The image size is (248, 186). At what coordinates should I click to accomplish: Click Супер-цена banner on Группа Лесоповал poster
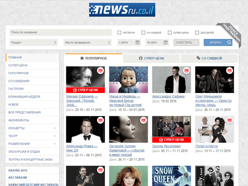point(171,140)
